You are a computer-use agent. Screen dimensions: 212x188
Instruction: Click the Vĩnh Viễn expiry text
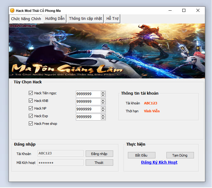(x=152, y=111)
